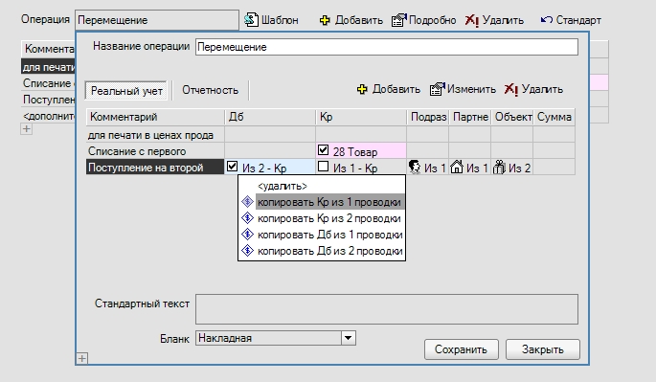Click the Комментарий column header in dialog

[x=155, y=117]
